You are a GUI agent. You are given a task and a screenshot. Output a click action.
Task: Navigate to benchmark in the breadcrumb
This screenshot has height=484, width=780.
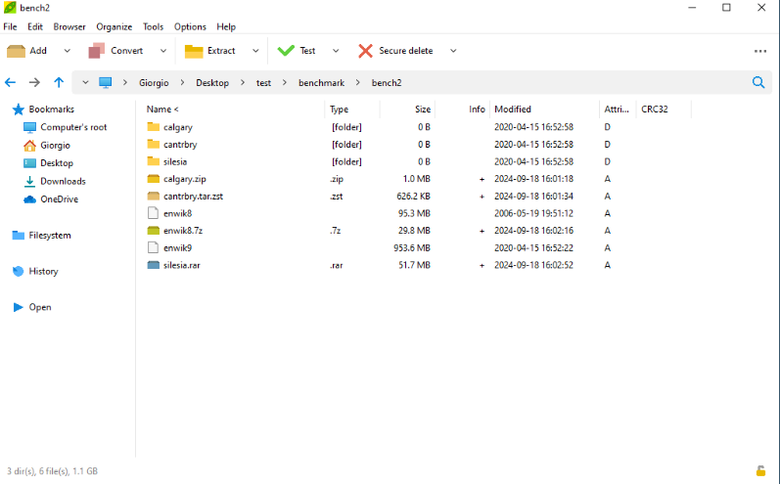321,83
